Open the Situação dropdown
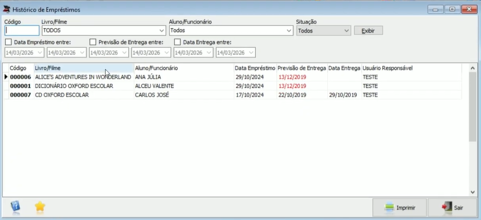481x220 pixels. 347,31
